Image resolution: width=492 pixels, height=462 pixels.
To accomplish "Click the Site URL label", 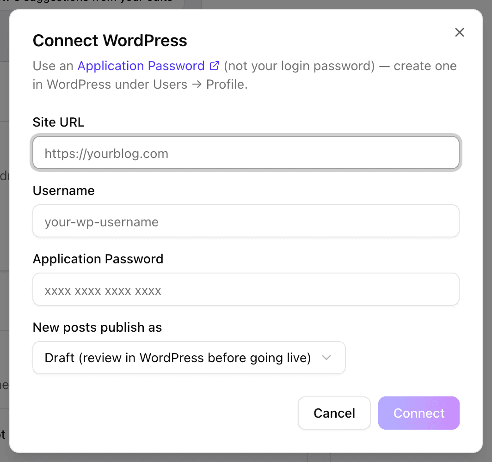I will [59, 122].
